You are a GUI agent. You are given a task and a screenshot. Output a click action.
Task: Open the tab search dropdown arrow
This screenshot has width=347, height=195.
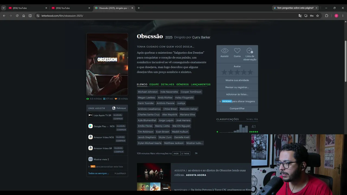[x=4, y=8]
